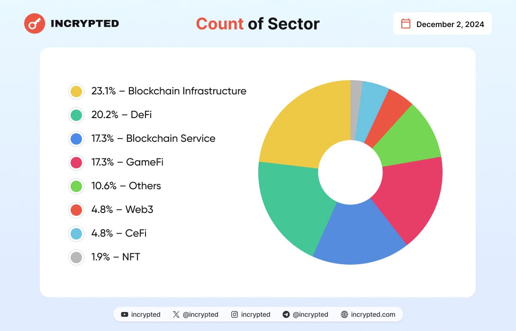Image resolution: width=516 pixels, height=331 pixels.
Task: Select the green DeFi legend swatch
Action: coord(76,115)
